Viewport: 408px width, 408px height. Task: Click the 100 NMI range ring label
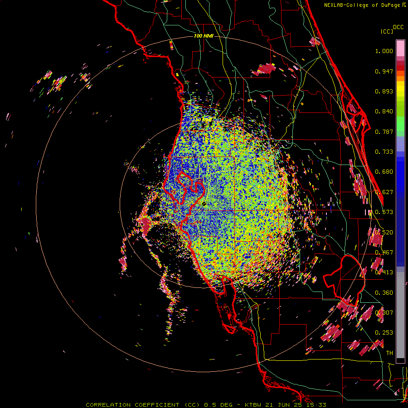click(204, 36)
